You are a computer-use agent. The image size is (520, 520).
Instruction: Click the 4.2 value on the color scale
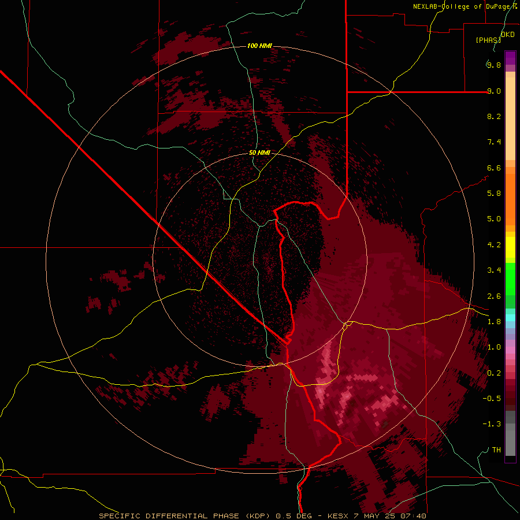(494, 245)
